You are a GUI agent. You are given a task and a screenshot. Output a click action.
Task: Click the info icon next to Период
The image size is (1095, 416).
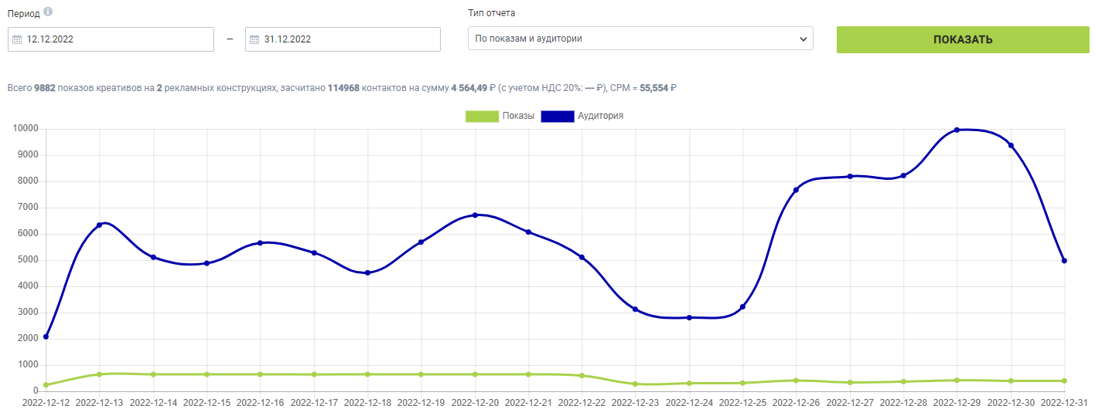tap(49, 12)
